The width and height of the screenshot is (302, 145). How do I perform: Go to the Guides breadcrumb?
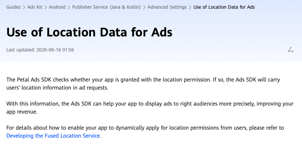(x=13, y=7)
